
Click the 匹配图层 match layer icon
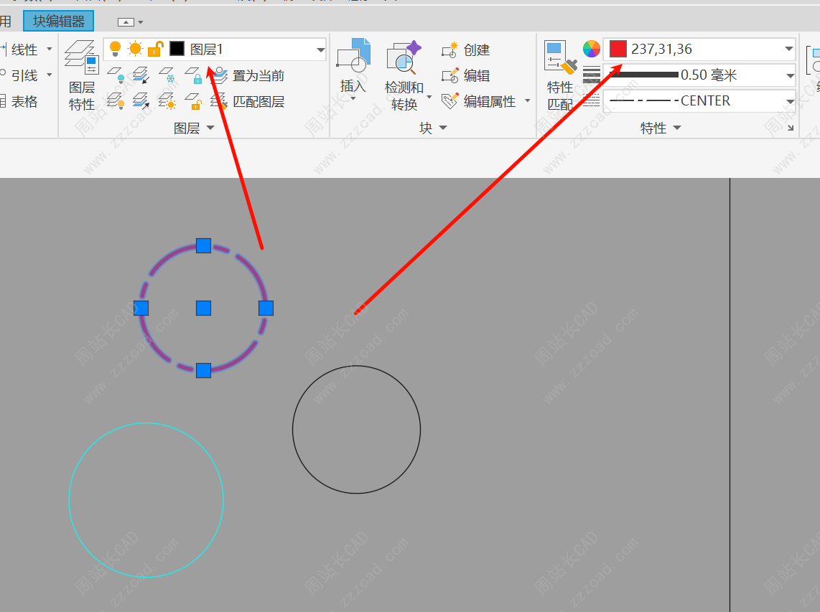(x=220, y=101)
